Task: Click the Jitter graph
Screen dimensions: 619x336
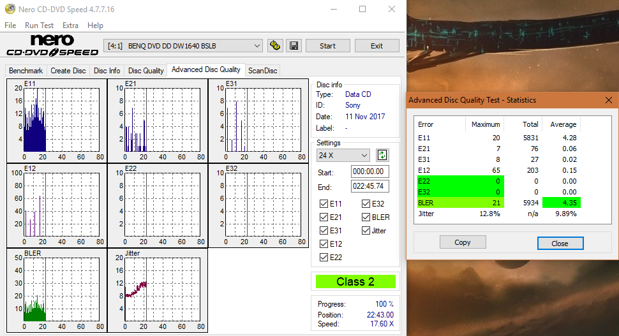Action: click(158, 290)
